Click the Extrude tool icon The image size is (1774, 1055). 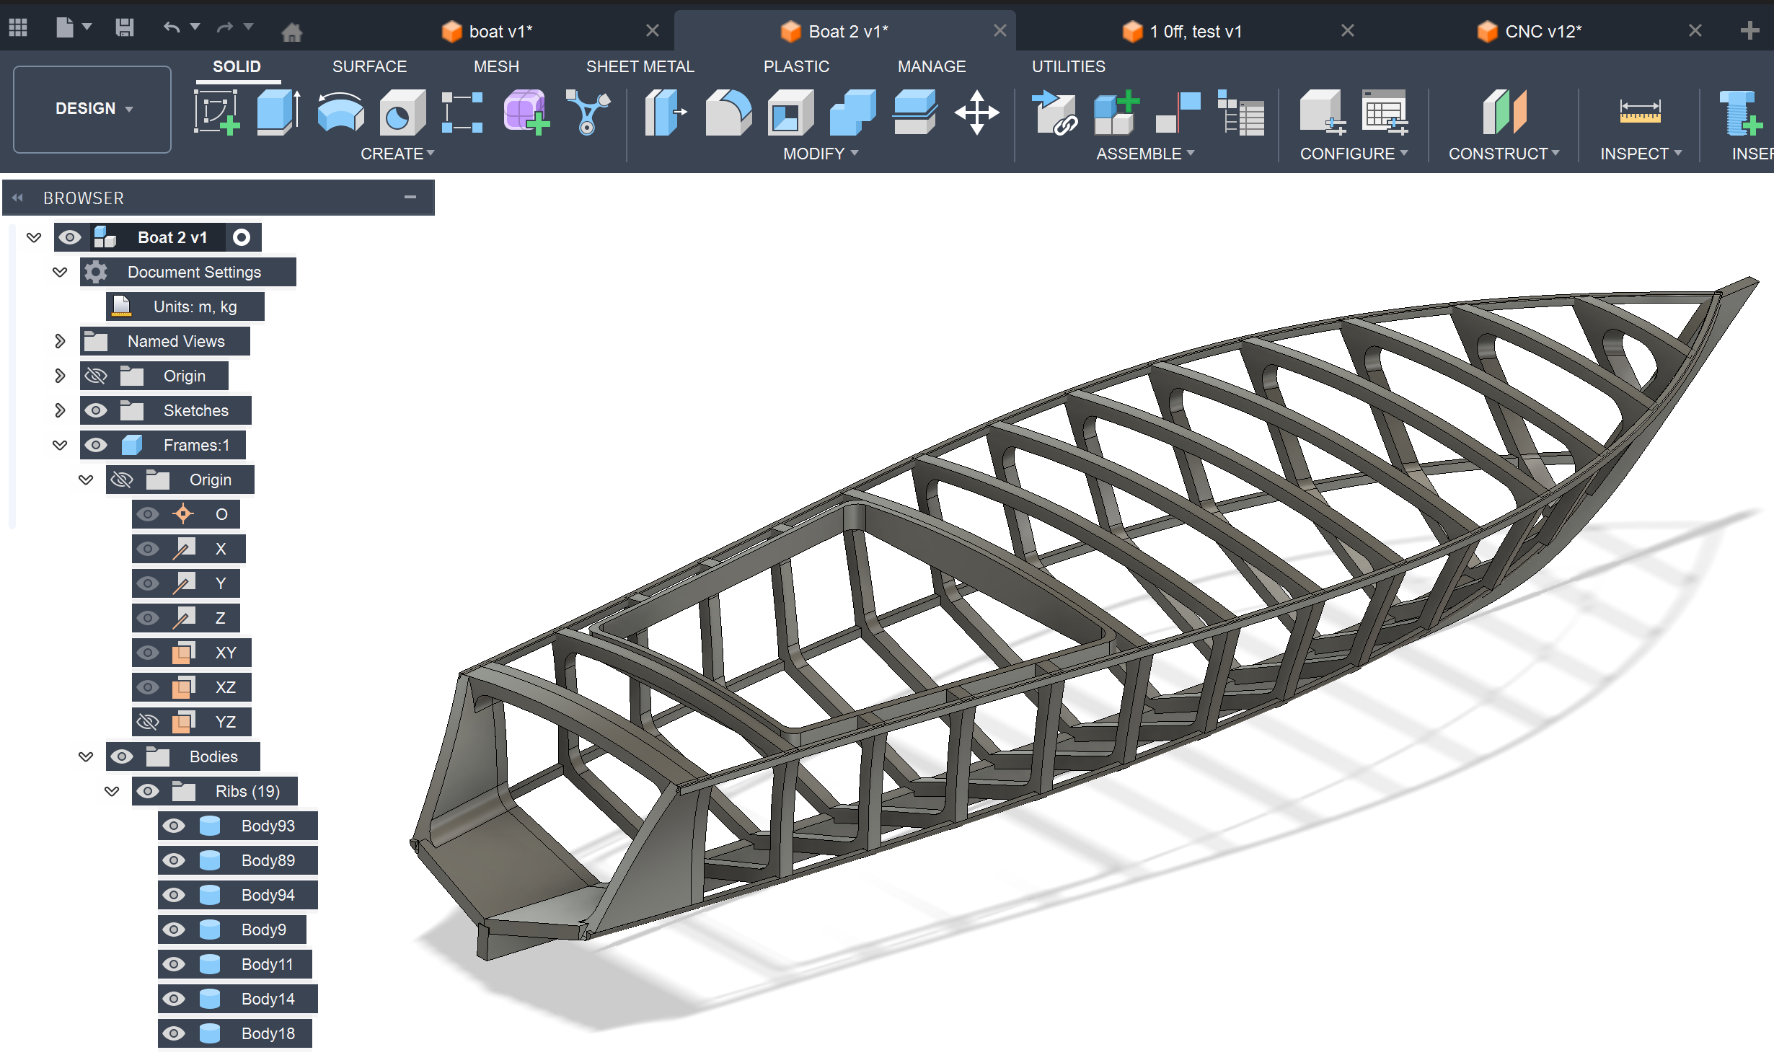click(278, 112)
